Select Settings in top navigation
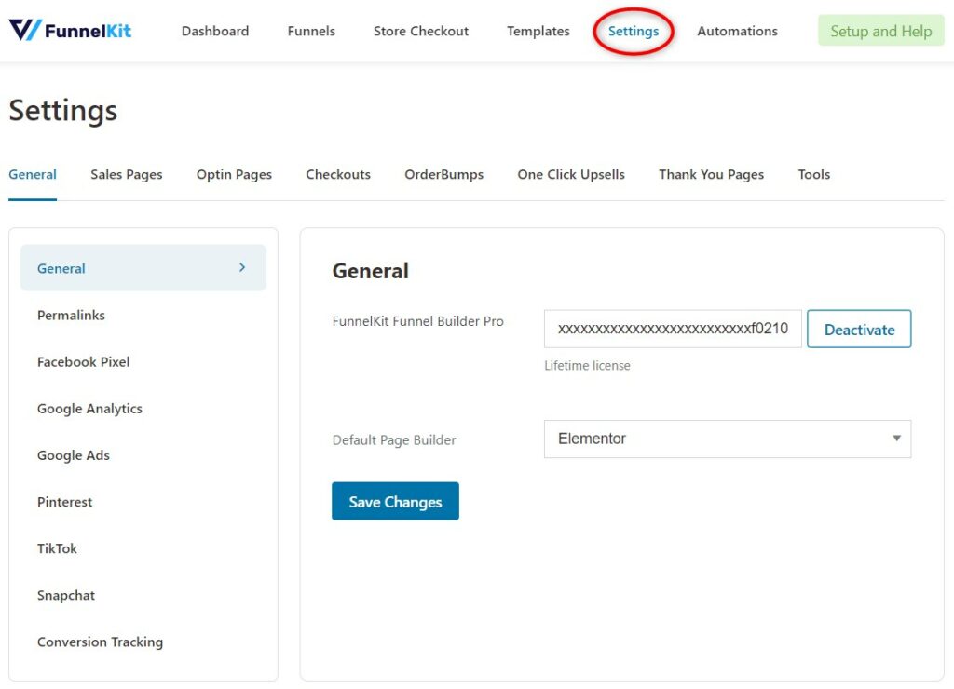Image resolution: width=954 pixels, height=689 pixels. pyautogui.click(x=633, y=31)
